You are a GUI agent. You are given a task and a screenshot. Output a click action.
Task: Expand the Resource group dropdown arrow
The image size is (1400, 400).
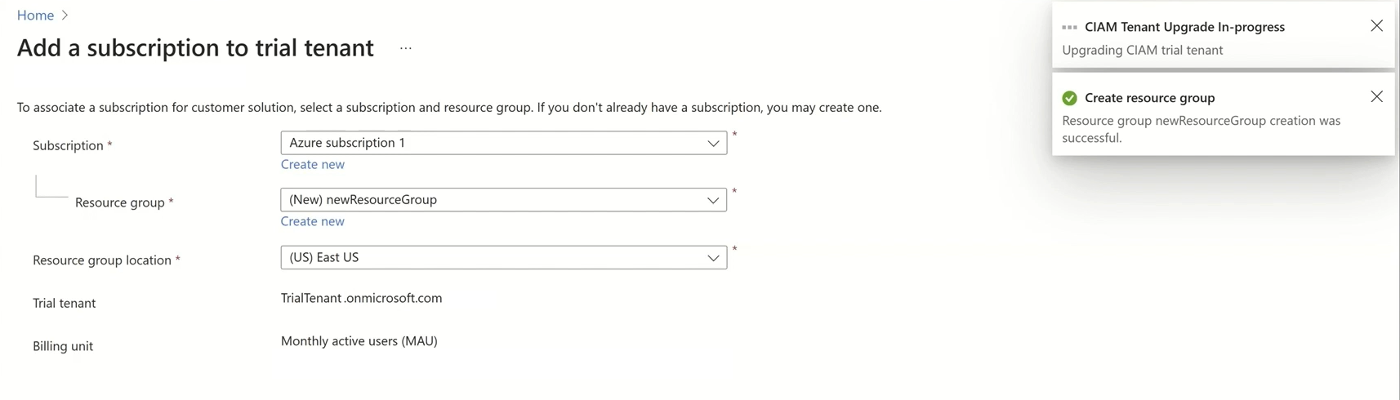pos(713,200)
